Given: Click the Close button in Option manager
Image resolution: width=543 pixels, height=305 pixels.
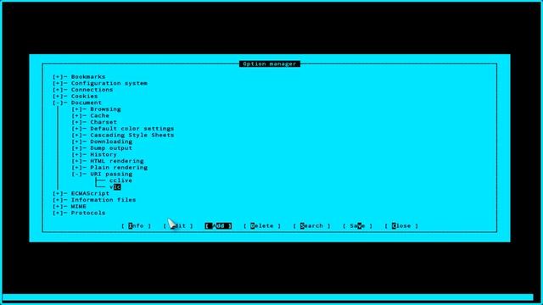Looking at the screenshot, I should tap(401, 226).
